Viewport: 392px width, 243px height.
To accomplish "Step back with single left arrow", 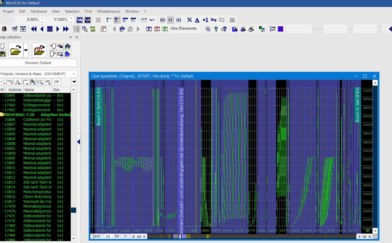I will coord(42,29).
